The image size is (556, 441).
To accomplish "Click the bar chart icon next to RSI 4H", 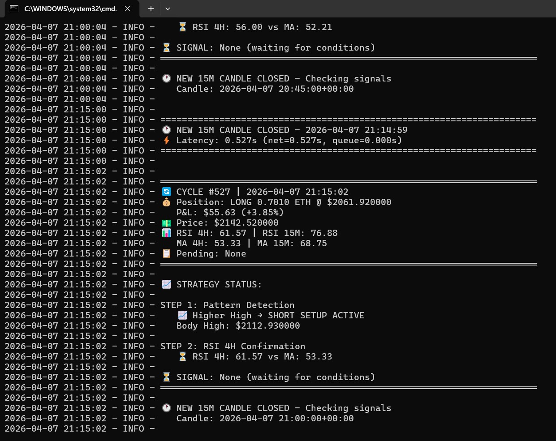I will click(x=166, y=233).
